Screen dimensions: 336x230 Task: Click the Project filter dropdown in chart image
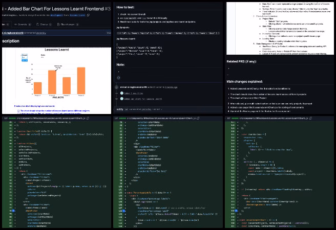25,56
